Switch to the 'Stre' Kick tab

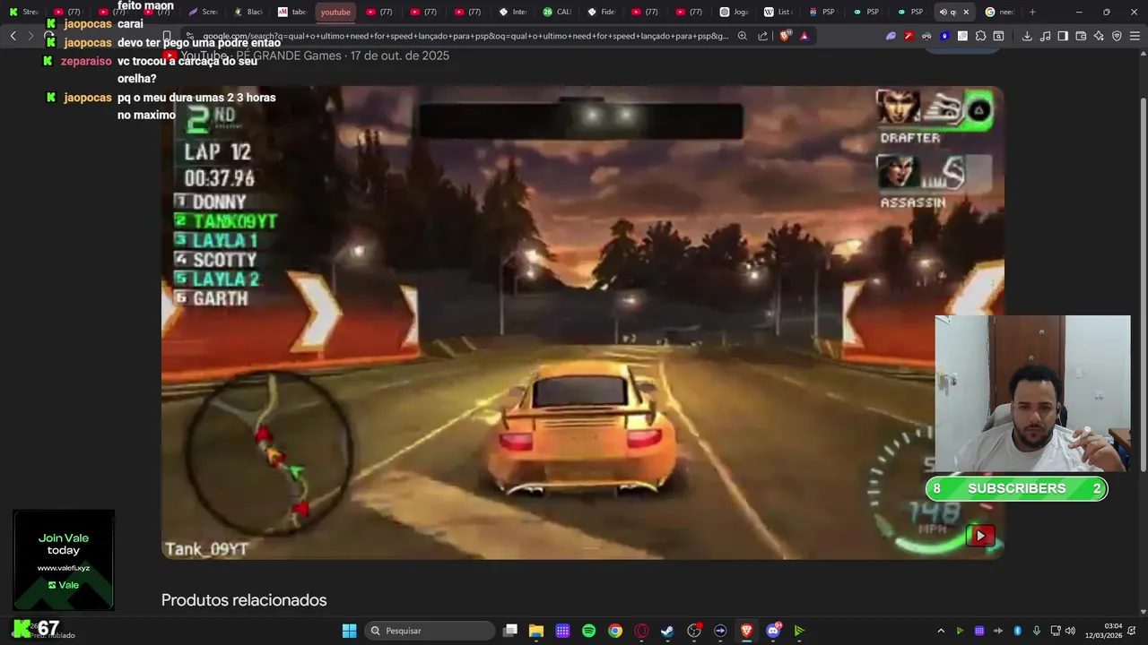(x=25, y=12)
